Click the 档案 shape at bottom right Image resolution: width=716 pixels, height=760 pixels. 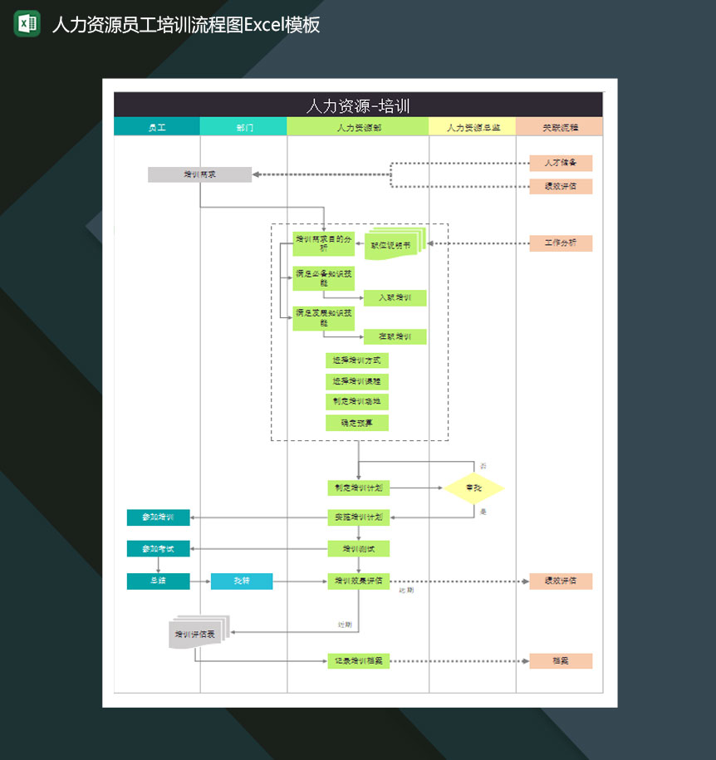561,661
